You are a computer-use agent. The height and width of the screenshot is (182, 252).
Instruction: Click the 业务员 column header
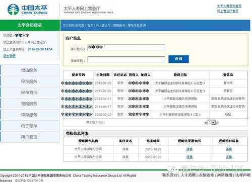tap(228, 75)
